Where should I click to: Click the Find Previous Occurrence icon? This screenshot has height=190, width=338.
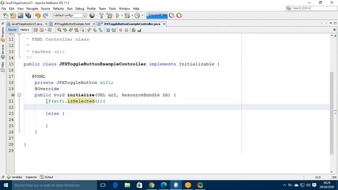(65, 30)
